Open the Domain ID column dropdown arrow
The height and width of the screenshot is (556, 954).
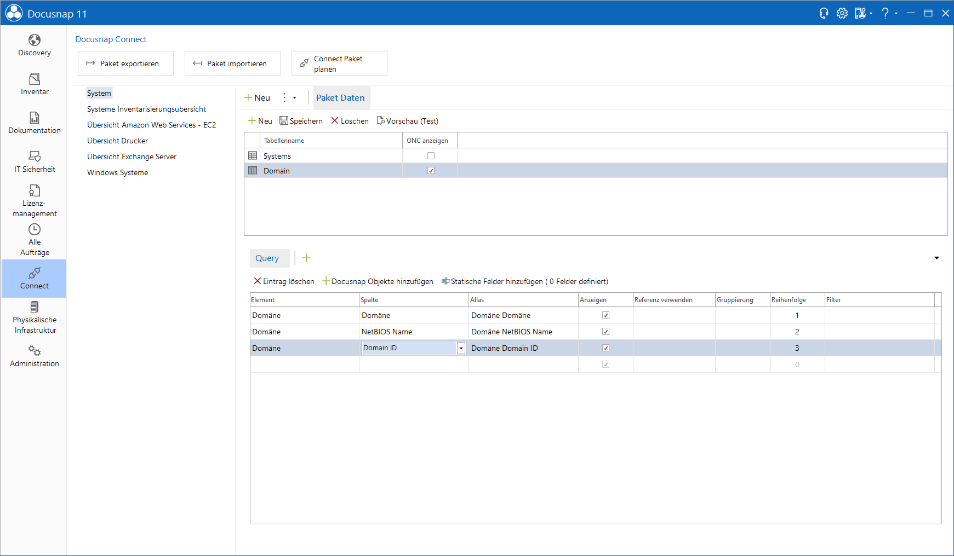point(461,348)
